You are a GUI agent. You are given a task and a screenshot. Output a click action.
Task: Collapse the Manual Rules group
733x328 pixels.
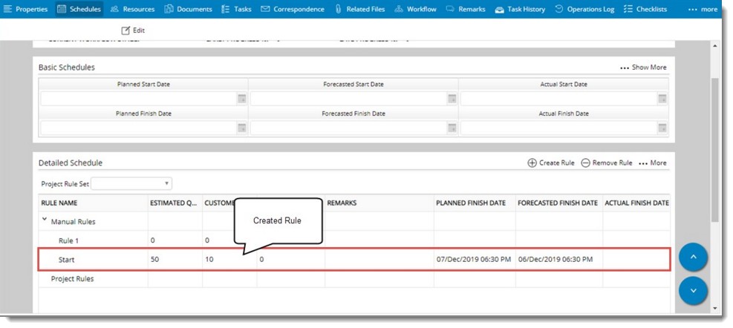45,220
